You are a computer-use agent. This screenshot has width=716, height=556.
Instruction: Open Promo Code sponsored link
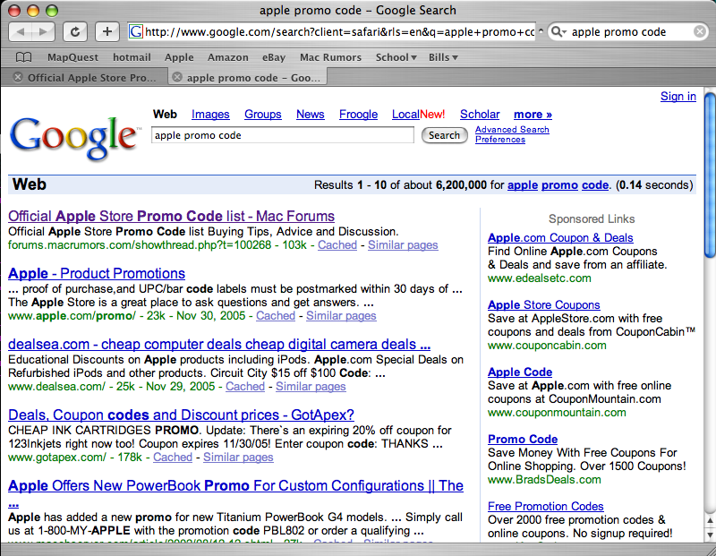[x=523, y=439]
